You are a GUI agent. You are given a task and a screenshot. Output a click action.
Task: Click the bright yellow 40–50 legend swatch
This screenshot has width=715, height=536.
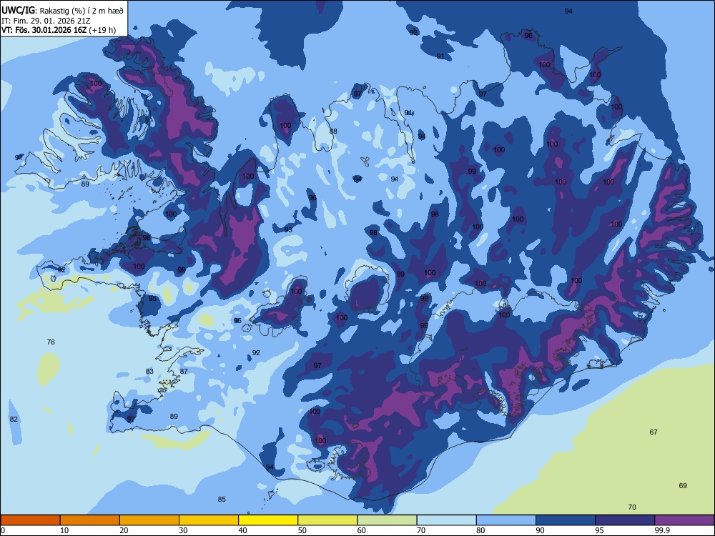[x=268, y=520]
